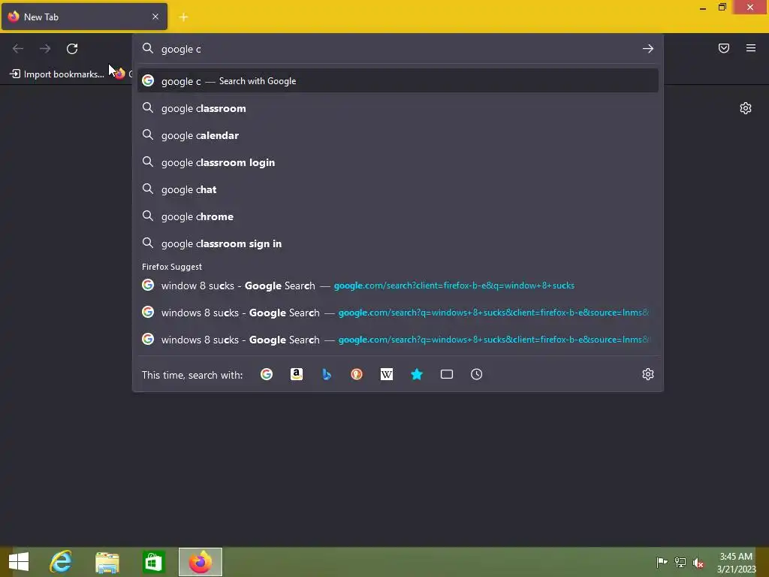Open a new tab with plus button
Image resolution: width=769 pixels, height=577 pixels.
183,17
